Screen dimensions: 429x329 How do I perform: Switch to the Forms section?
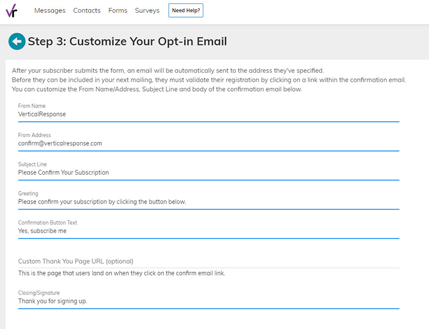coord(117,10)
